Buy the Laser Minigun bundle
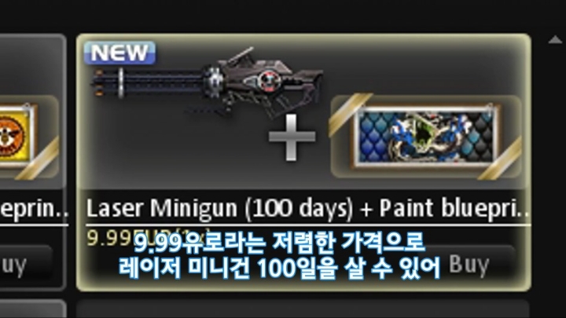Viewport: 566px width, 318px height. (x=469, y=265)
